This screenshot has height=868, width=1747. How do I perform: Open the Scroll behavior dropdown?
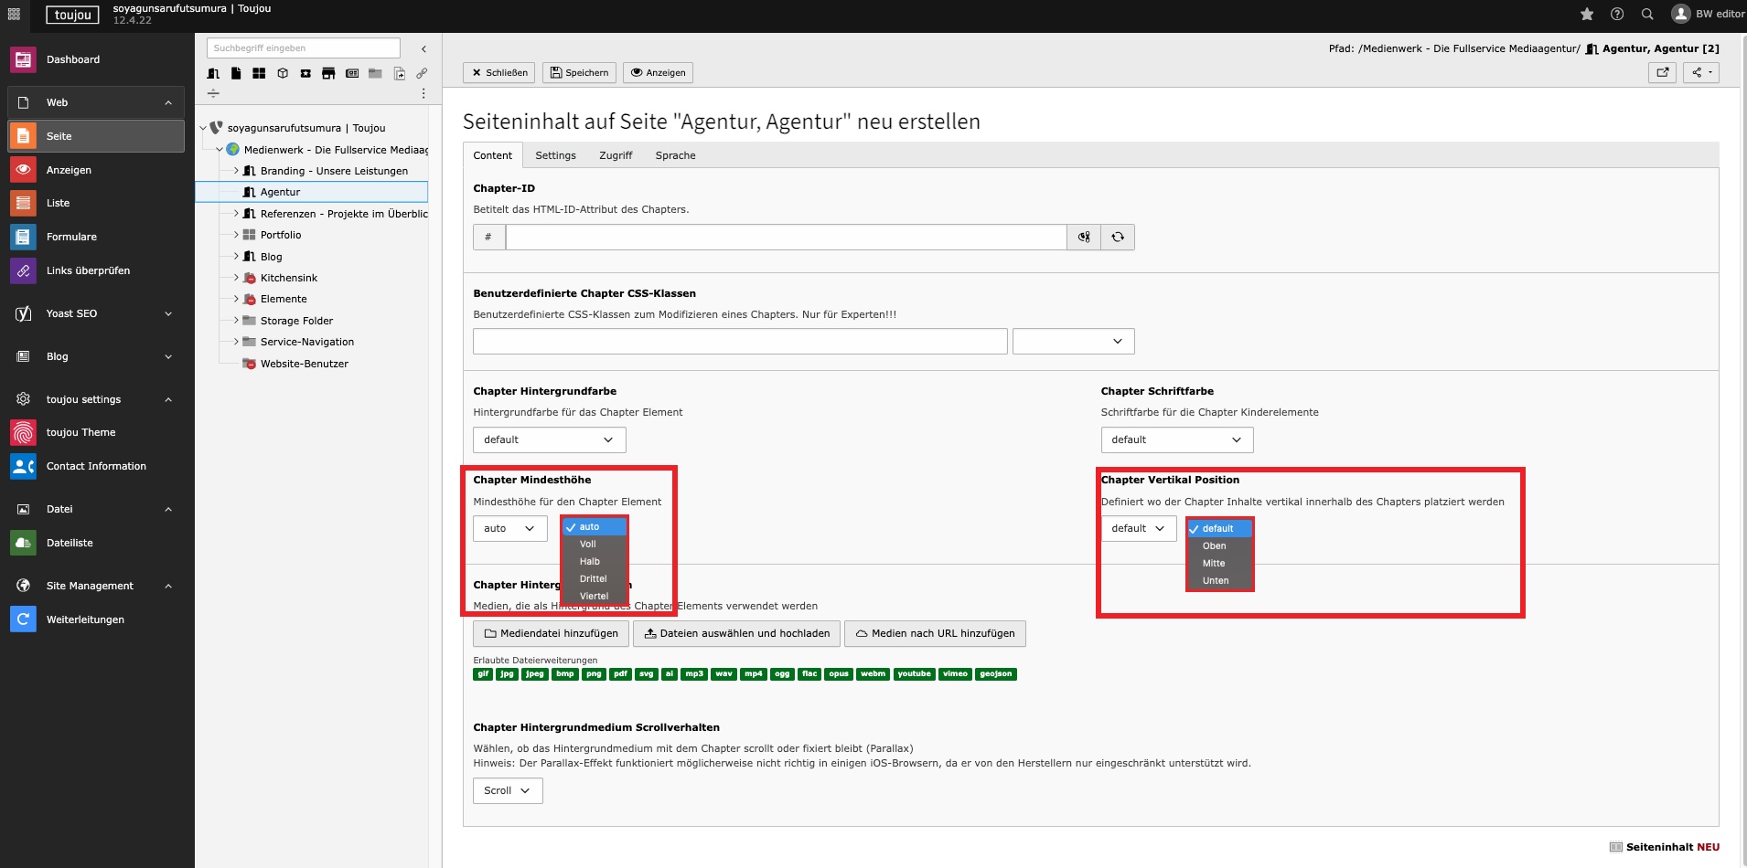tap(508, 790)
